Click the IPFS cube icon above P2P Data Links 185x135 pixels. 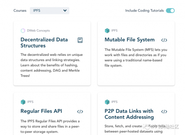pos(107,102)
